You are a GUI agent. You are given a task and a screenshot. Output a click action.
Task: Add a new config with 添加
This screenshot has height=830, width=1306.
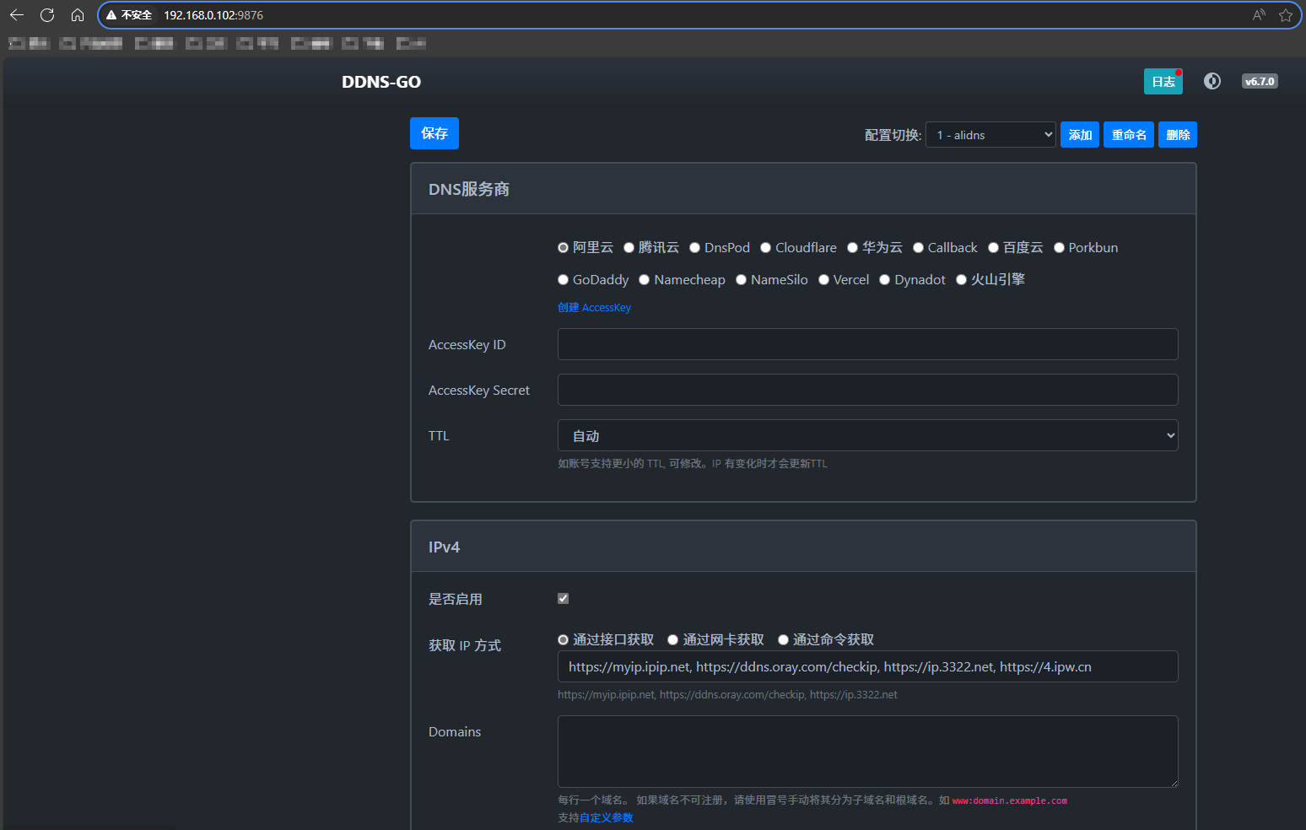1080,135
